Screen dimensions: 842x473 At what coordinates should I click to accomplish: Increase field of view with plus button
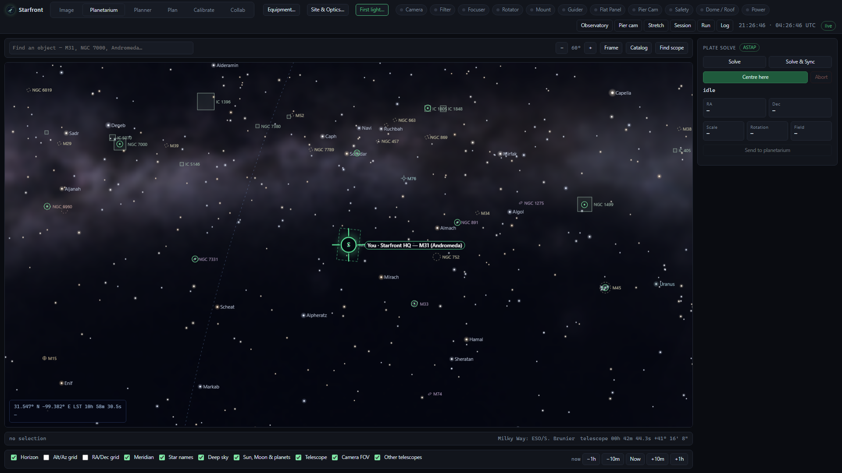coord(590,48)
